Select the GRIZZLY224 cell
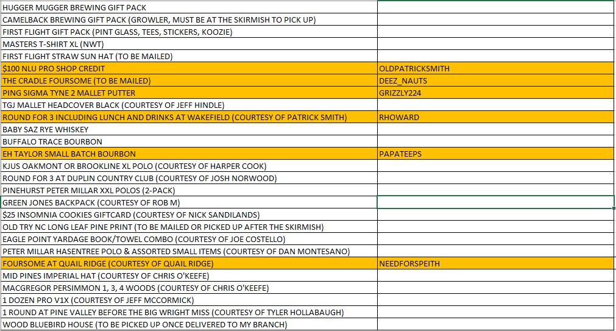This screenshot has width=616, height=331. point(495,93)
